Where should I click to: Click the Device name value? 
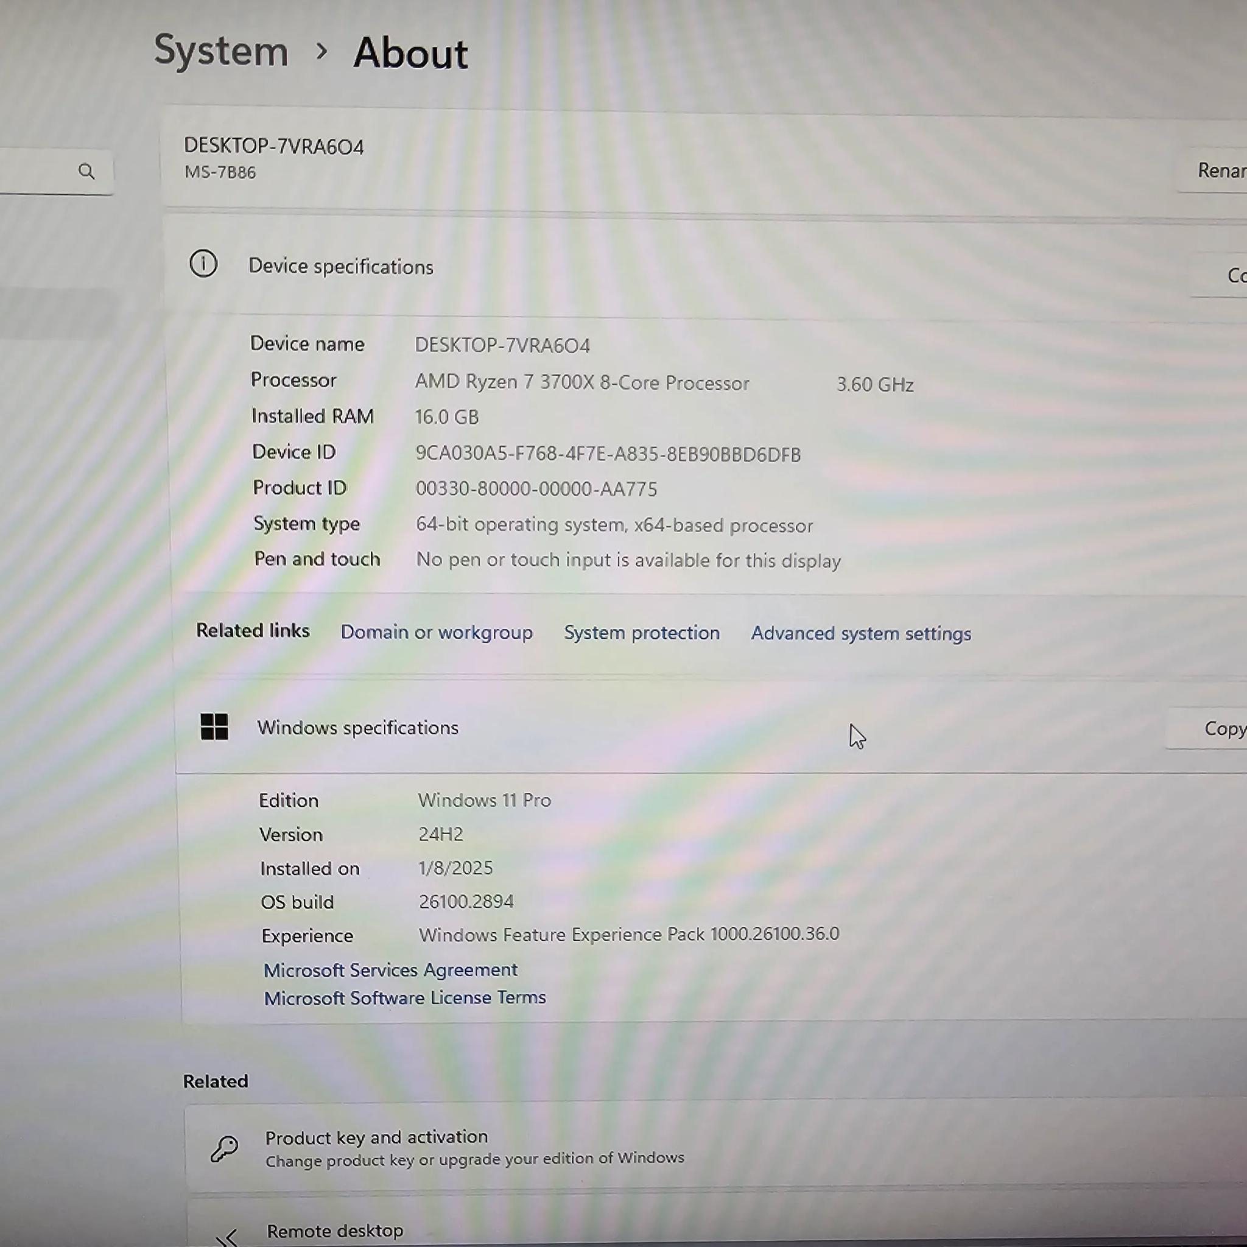(x=502, y=345)
